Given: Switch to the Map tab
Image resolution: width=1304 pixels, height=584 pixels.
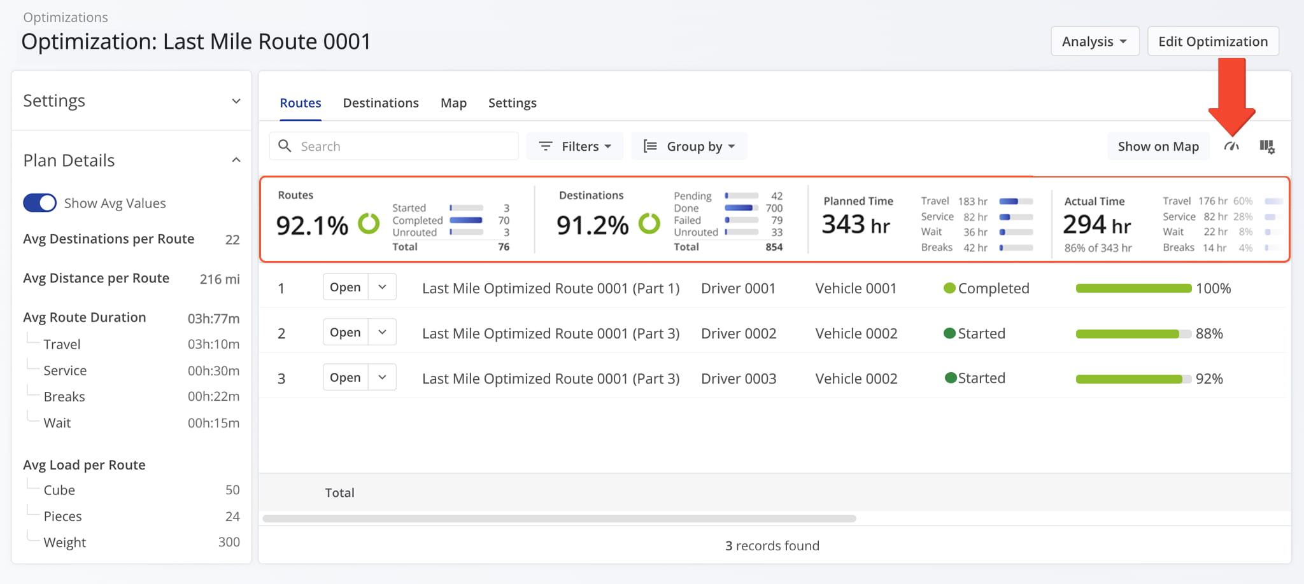Looking at the screenshot, I should pos(453,103).
